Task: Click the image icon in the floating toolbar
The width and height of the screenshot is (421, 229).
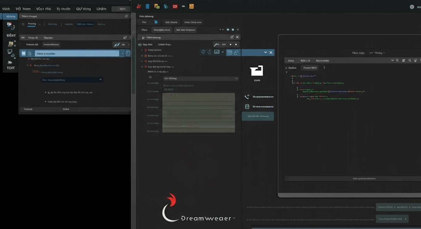Action: [217, 52]
